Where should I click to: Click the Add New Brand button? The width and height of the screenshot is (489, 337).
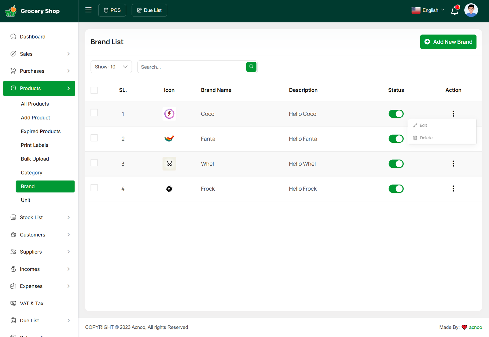pyautogui.click(x=448, y=42)
